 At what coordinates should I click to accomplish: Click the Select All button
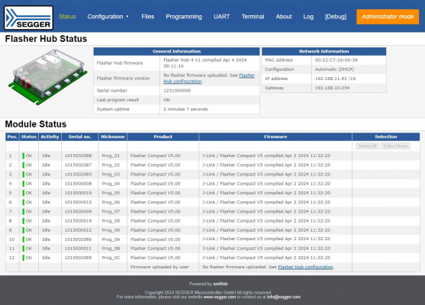367,146
